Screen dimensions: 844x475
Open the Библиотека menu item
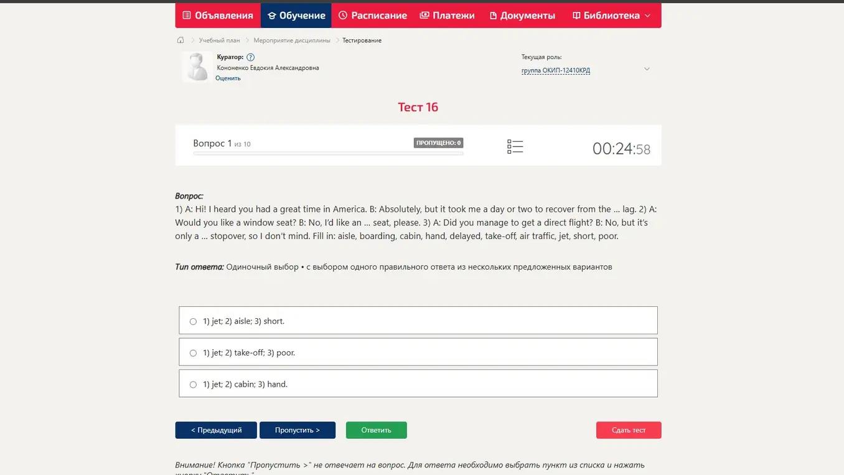coord(612,16)
